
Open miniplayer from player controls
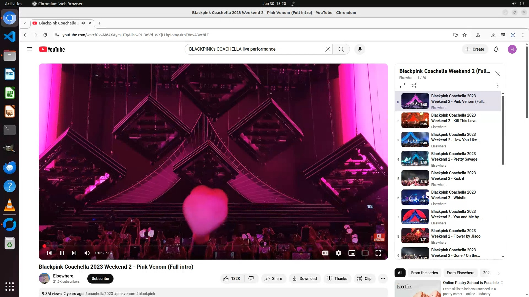click(x=352, y=253)
